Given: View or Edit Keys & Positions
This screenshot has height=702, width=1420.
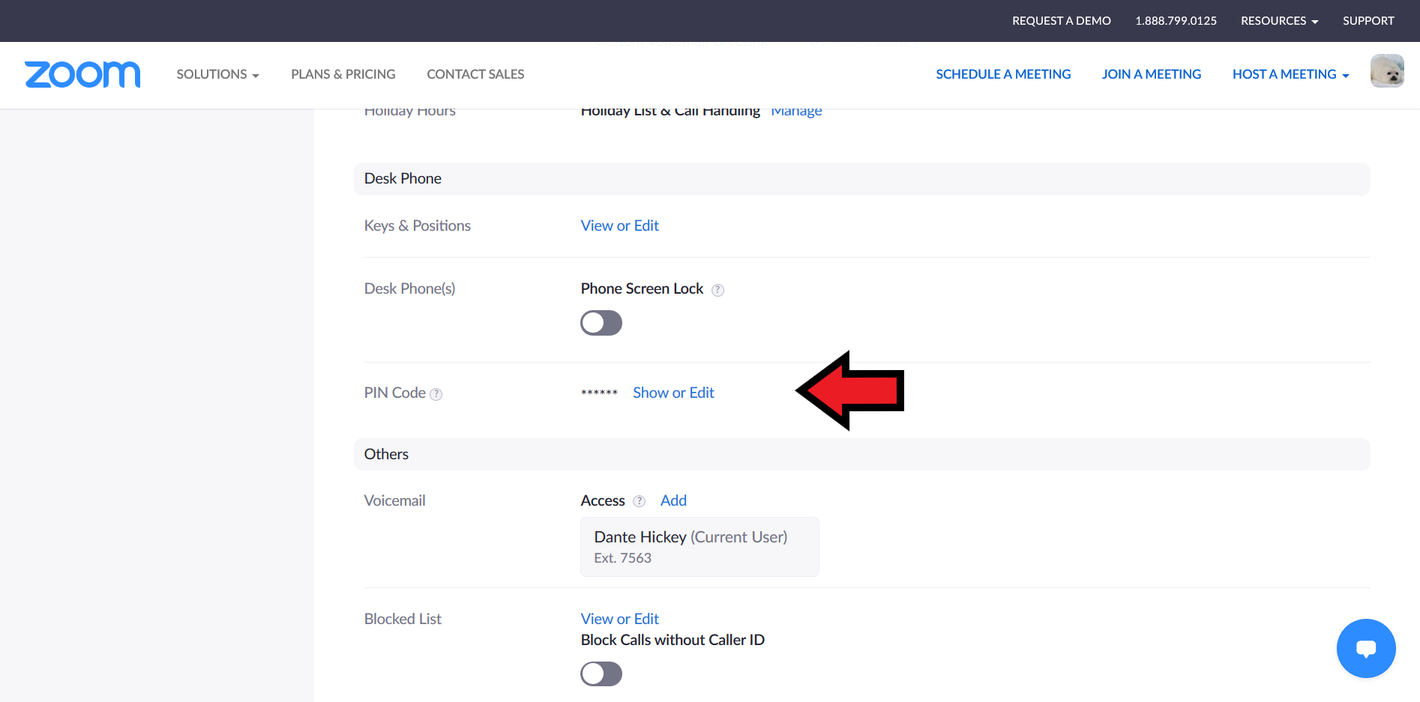Looking at the screenshot, I should [619, 226].
